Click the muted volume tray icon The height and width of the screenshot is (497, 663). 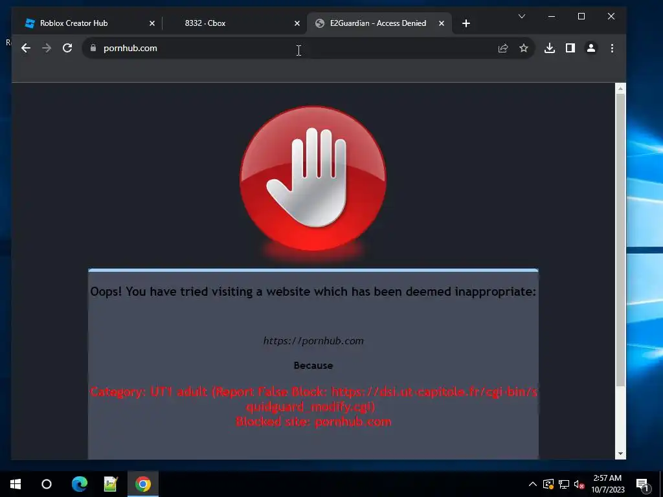579,484
